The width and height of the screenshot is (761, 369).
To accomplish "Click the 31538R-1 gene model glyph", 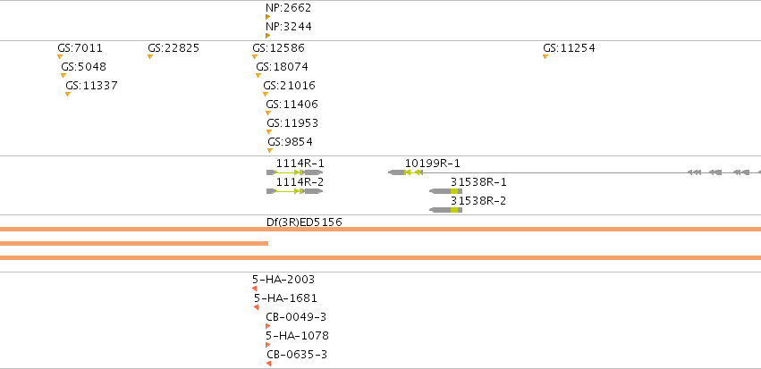I will [x=446, y=191].
